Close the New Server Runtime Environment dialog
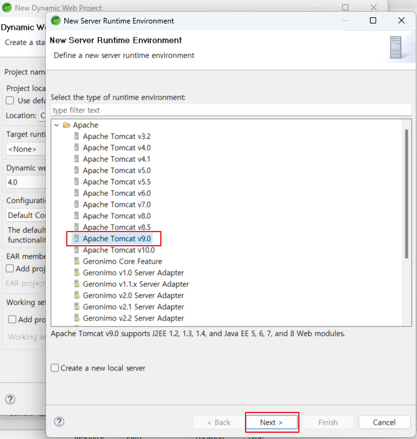Viewport: 417px width, 439px height. [402, 20]
